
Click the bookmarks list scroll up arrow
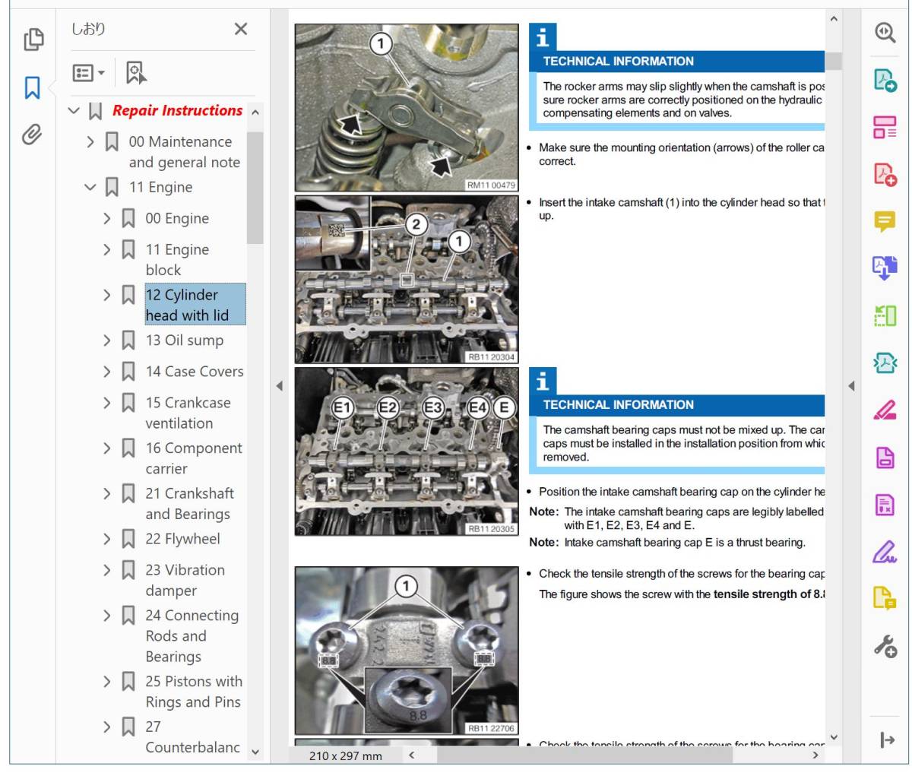pos(255,112)
